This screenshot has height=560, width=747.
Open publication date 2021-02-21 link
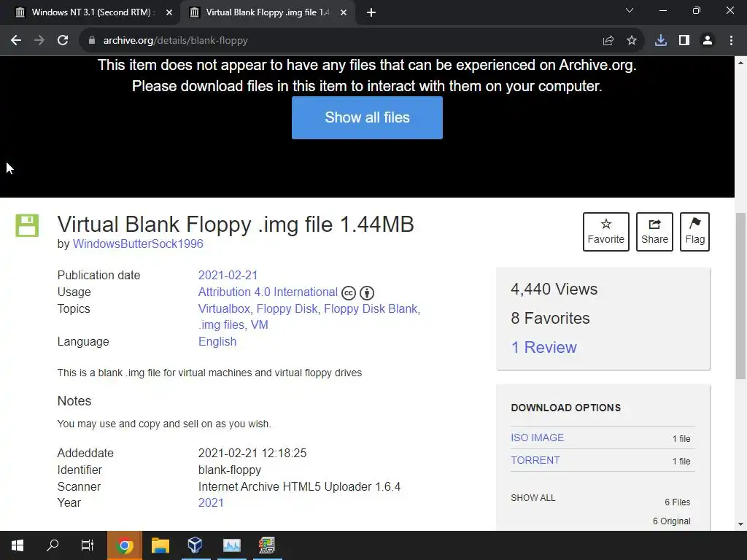click(x=228, y=275)
